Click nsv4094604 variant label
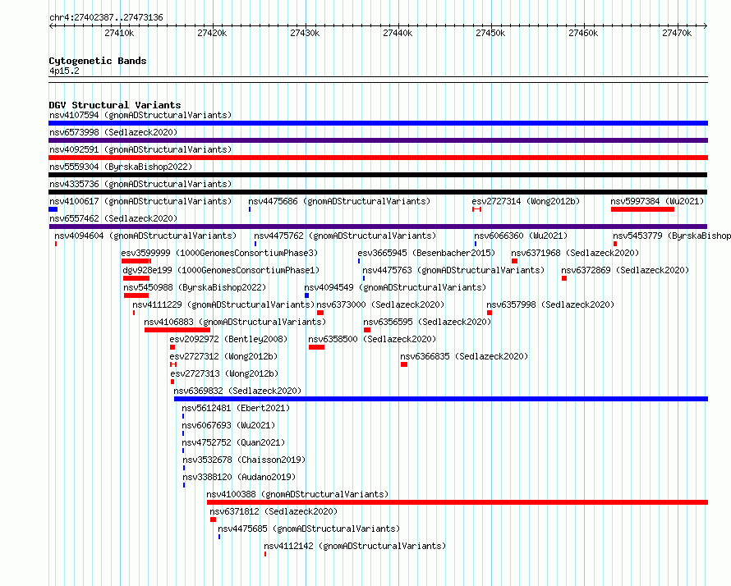Viewport: 731px width, 586px height. tap(145, 236)
